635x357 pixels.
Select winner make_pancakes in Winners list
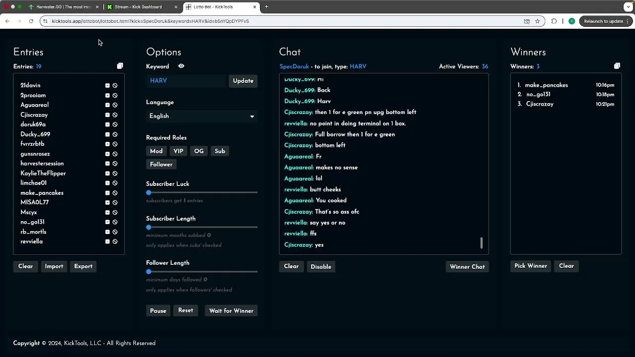tap(546, 85)
